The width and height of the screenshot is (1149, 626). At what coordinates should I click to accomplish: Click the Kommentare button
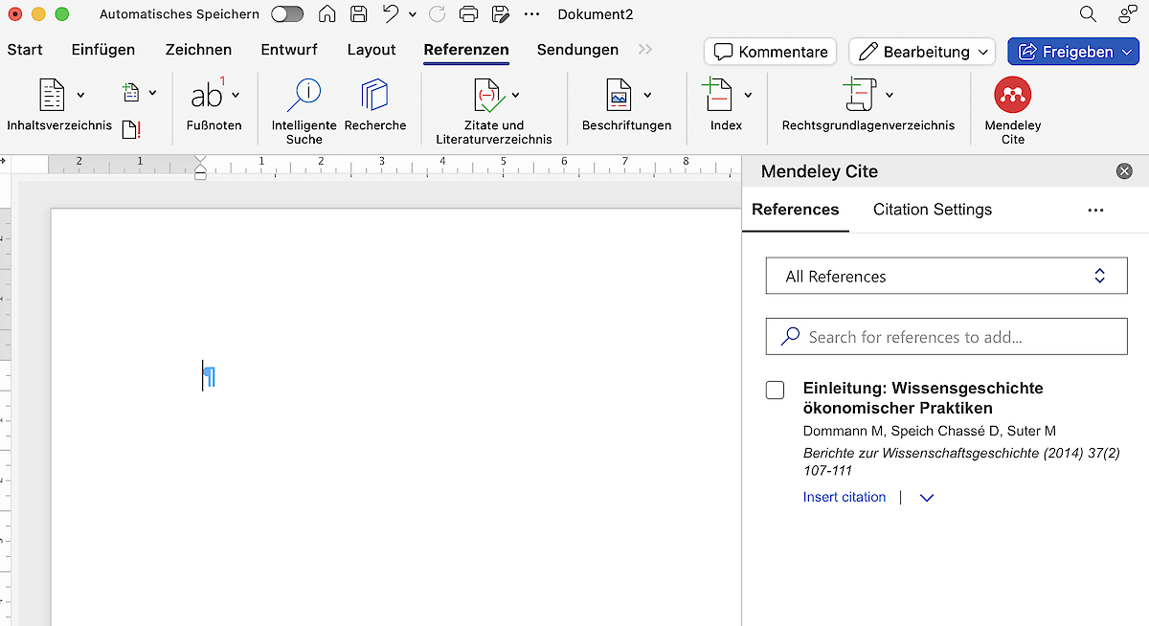click(x=770, y=52)
